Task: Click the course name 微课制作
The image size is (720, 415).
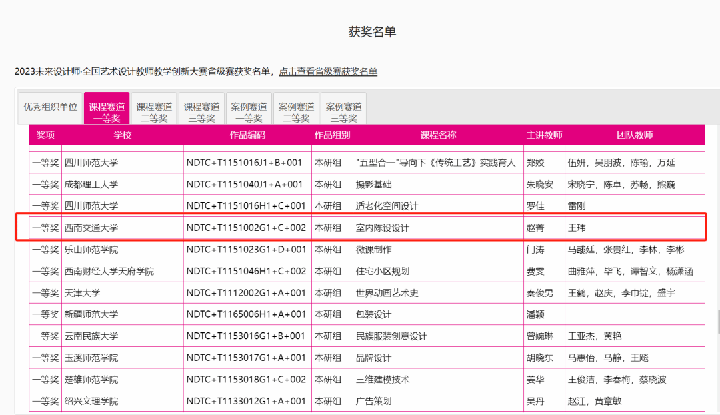Action: click(374, 250)
